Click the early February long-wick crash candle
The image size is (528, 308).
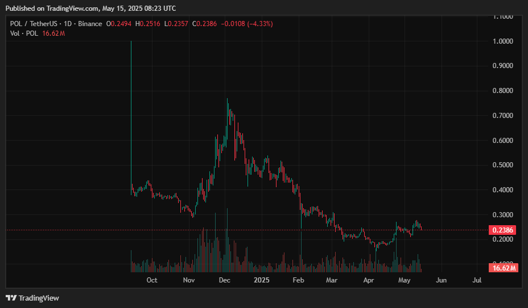301,215
